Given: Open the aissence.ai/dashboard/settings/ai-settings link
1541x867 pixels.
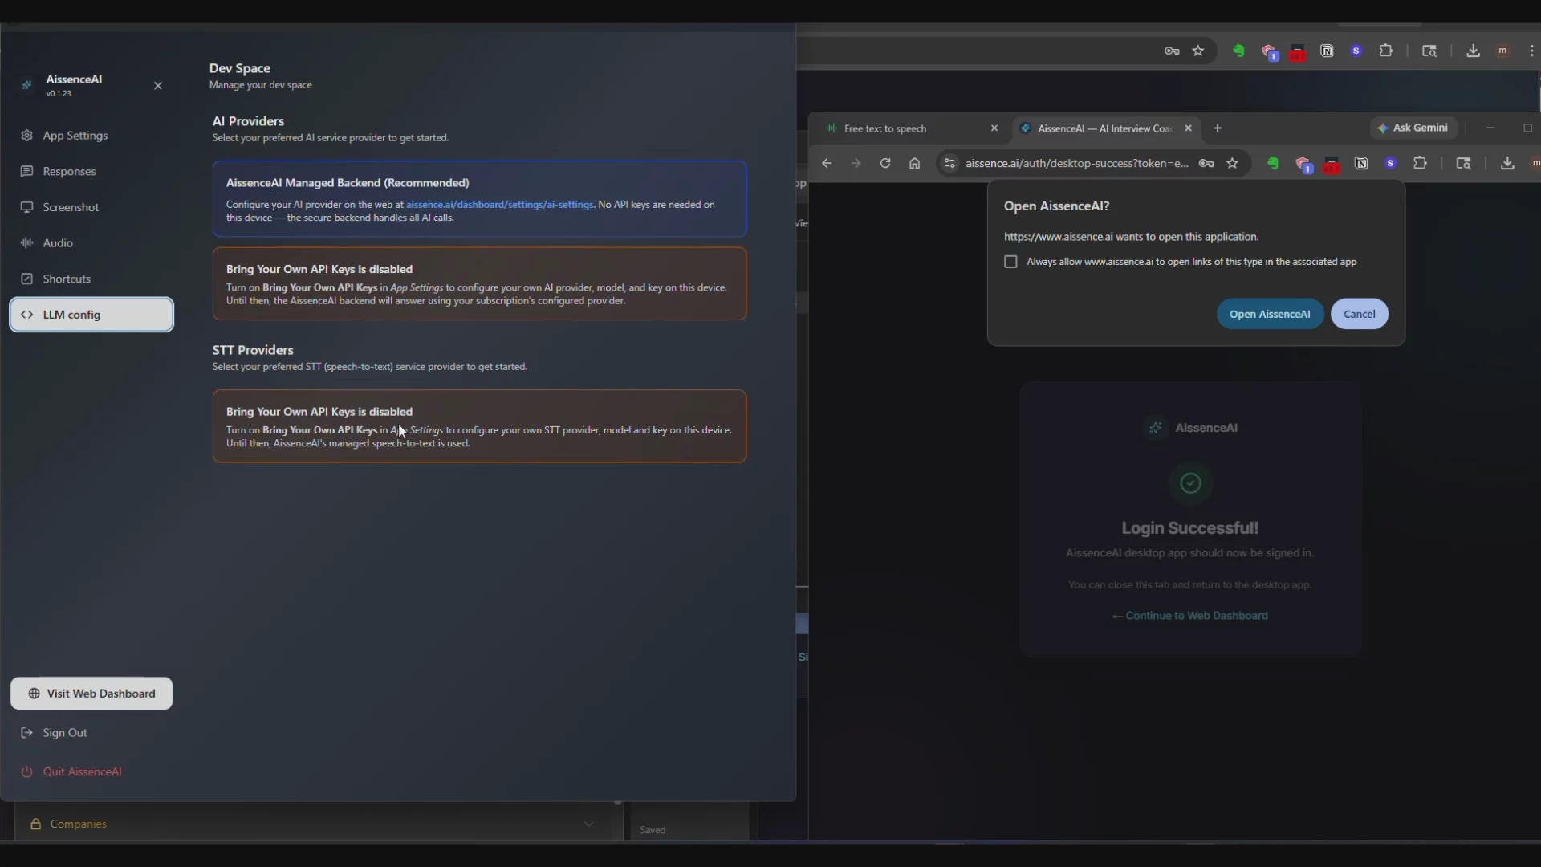Looking at the screenshot, I should 499,205.
